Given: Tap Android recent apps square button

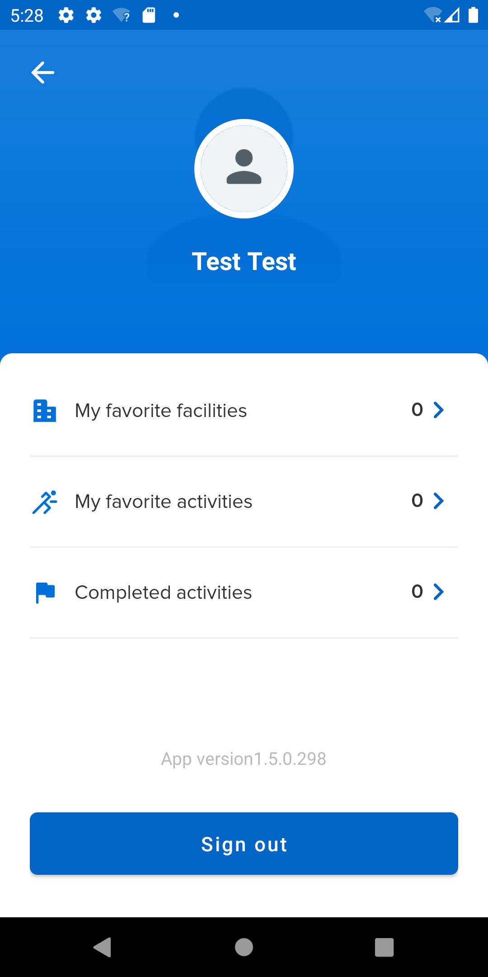Looking at the screenshot, I should pyautogui.click(x=385, y=947).
